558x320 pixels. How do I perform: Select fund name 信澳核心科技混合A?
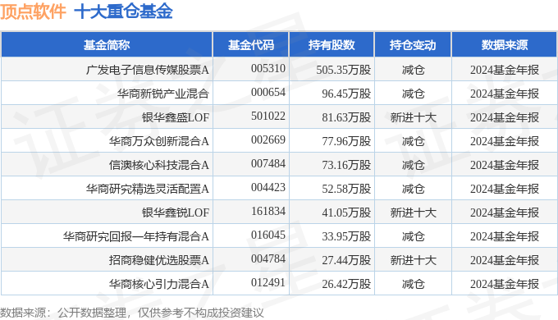[158, 165]
